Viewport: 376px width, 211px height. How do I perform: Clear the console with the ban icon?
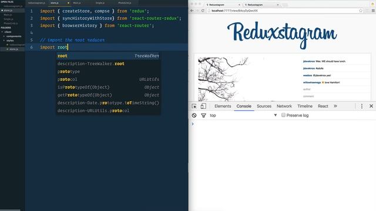tap(194, 115)
